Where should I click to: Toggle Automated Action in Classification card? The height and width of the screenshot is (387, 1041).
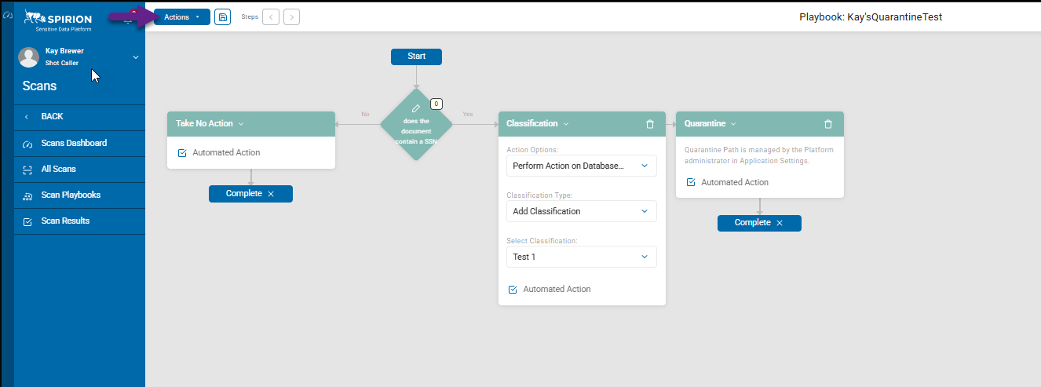click(513, 290)
